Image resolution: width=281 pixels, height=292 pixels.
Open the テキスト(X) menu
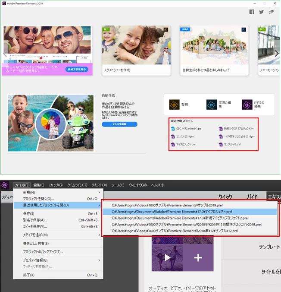(100, 185)
